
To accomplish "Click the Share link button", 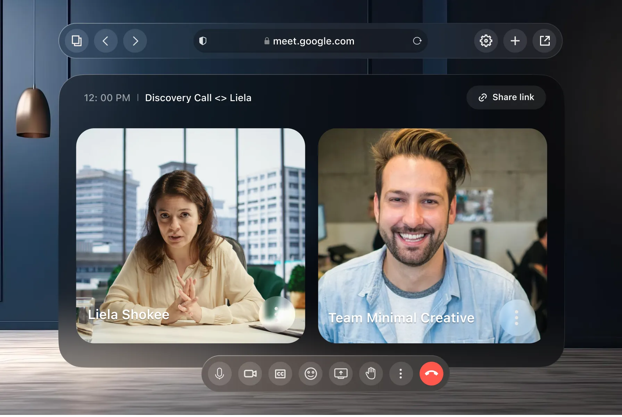I will point(506,97).
